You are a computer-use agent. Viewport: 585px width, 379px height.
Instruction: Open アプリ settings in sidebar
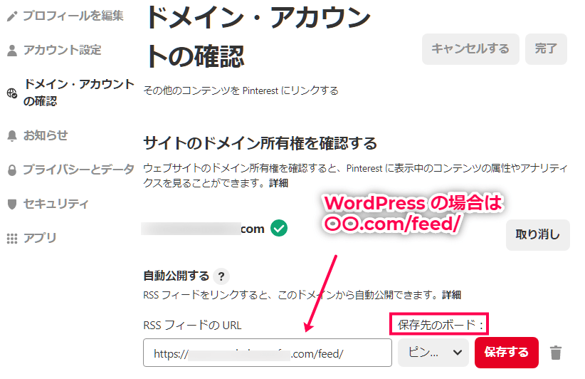coord(40,238)
